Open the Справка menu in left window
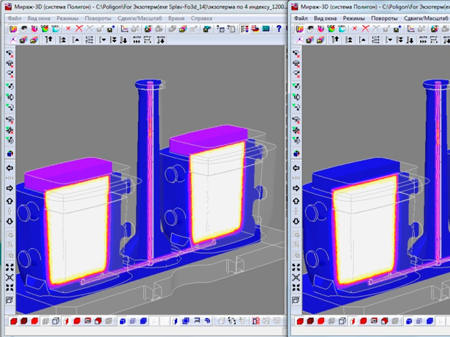 pyautogui.click(x=201, y=18)
